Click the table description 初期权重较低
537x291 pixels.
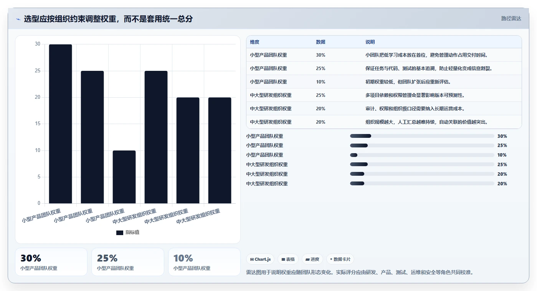[x=409, y=82]
